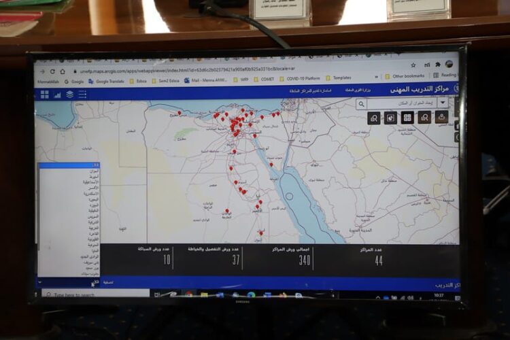
Task: Open the Templates bookmark folder
Action: click(x=339, y=78)
